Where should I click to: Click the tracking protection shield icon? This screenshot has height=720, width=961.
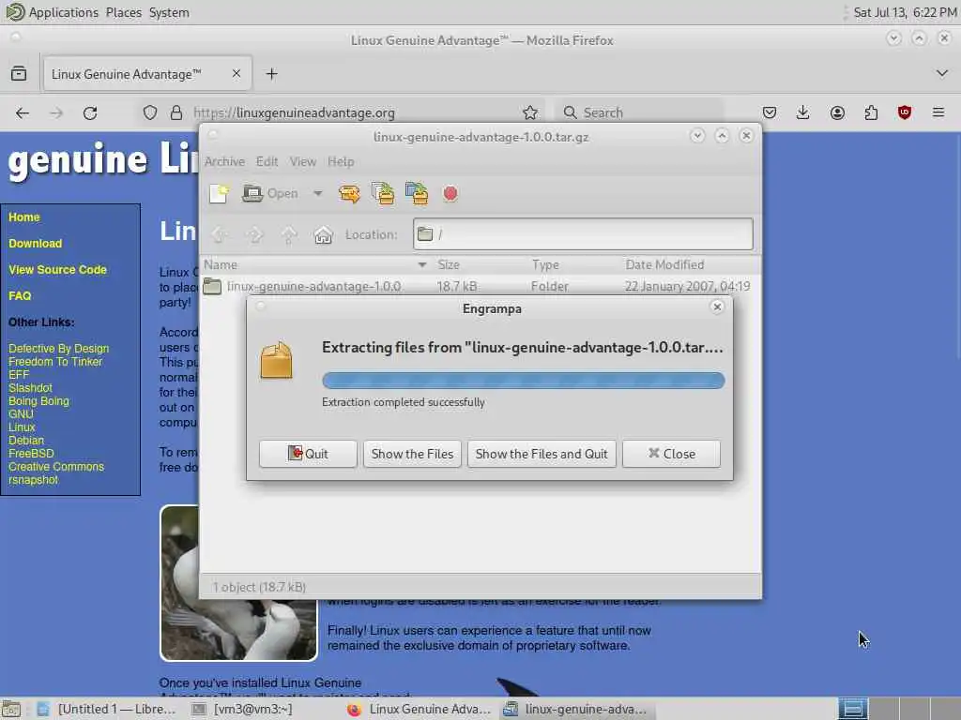pos(150,112)
